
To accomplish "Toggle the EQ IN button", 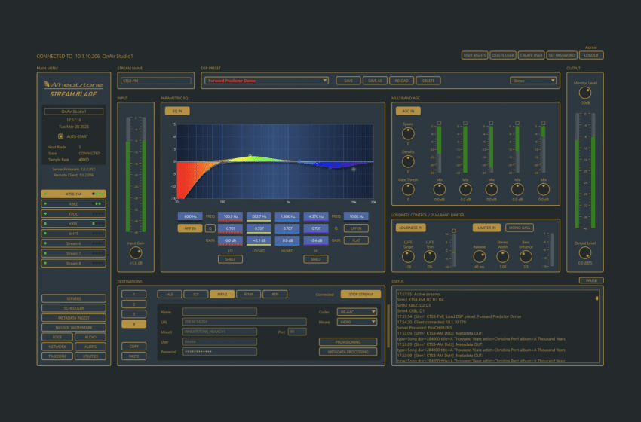I will [177, 111].
